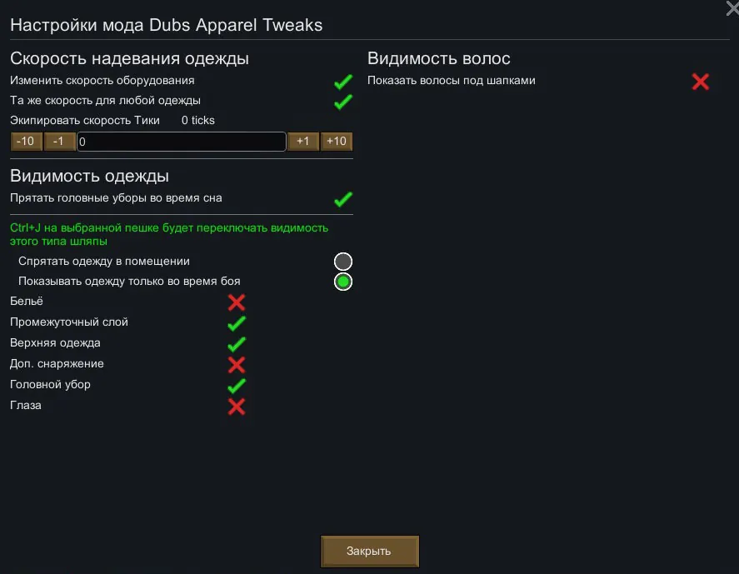Increase equip speed with +1 button
Image resolution: width=739 pixels, height=574 pixels.
coord(303,142)
